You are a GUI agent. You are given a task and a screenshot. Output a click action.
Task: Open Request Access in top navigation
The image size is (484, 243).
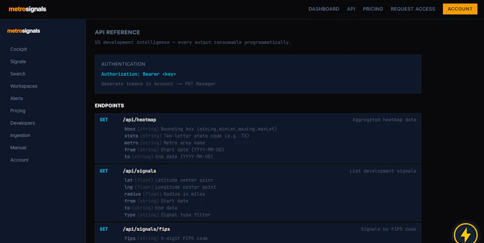(x=413, y=9)
